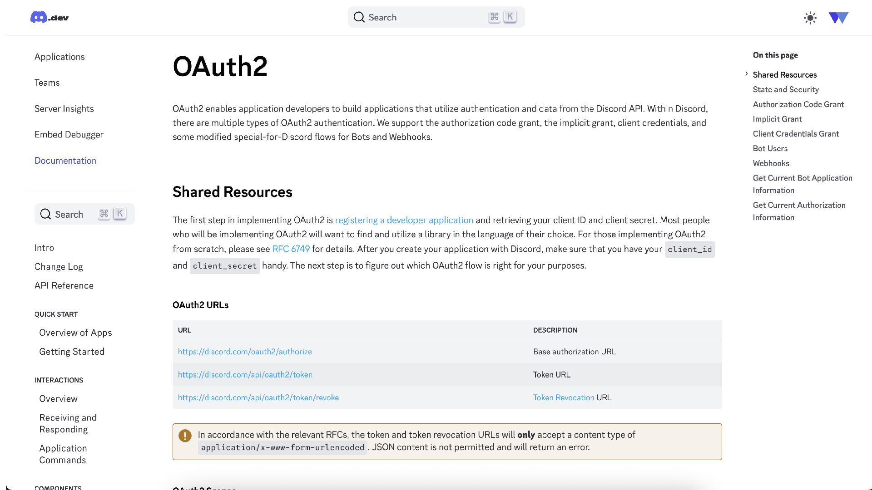Navigate to Getting Started in Quick Start
The height and width of the screenshot is (490, 872).
(72, 352)
